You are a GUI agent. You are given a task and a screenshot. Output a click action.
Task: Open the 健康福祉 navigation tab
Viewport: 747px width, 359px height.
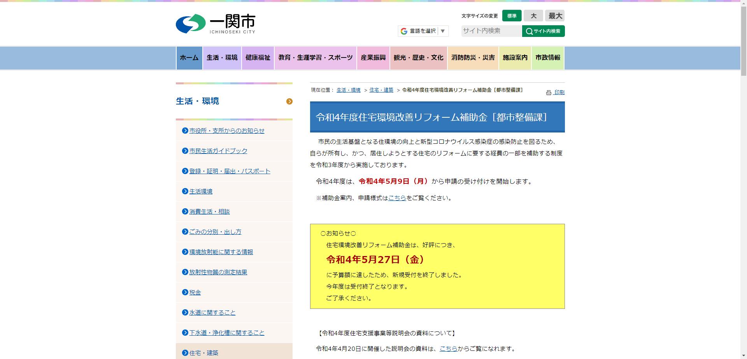pyautogui.click(x=258, y=58)
